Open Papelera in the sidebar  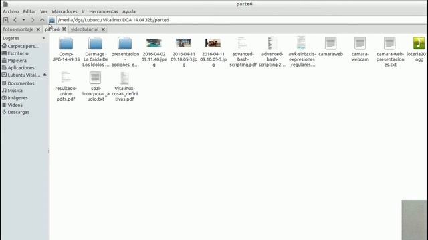point(14,61)
